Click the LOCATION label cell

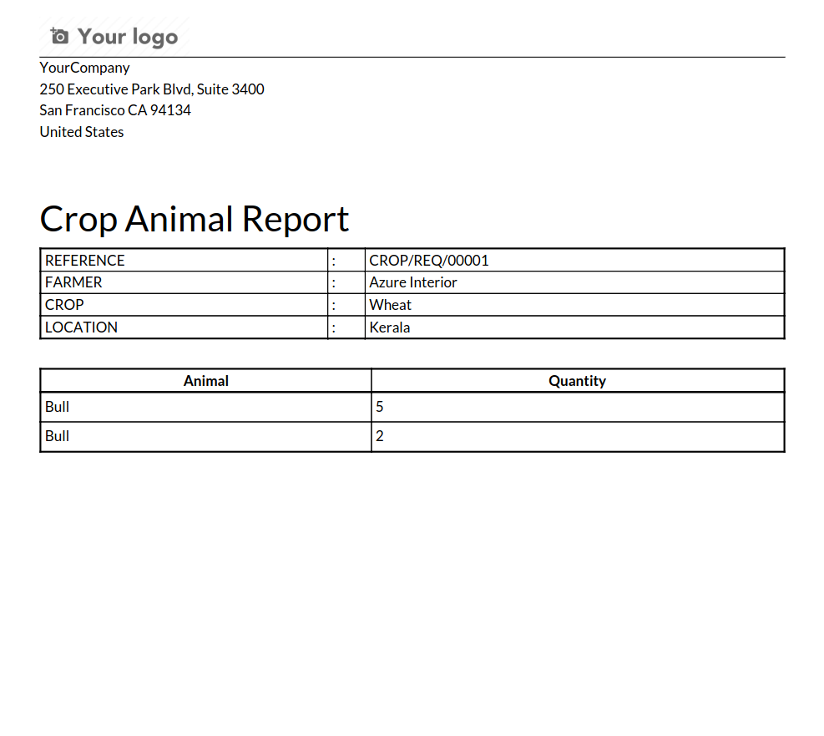tap(81, 327)
